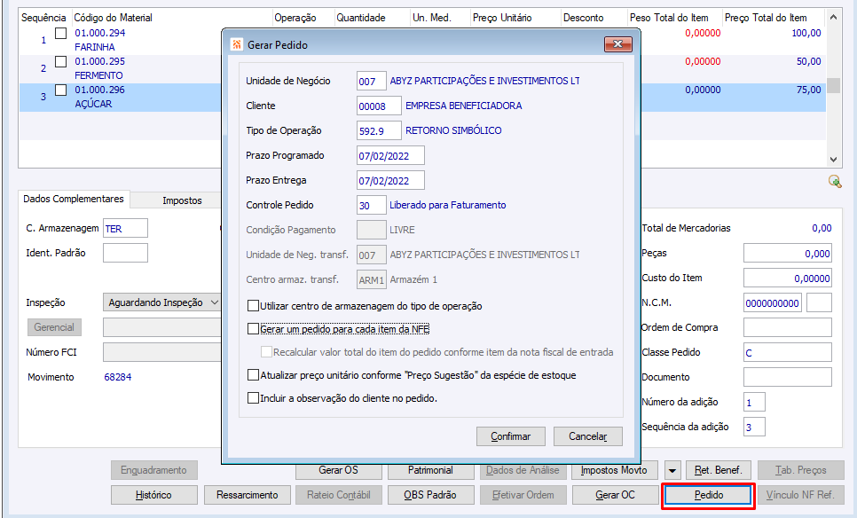Image resolution: width=857 pixels, height=518 pixels.
Task: Click the Classe Pedido field
Action: [788, 352]
